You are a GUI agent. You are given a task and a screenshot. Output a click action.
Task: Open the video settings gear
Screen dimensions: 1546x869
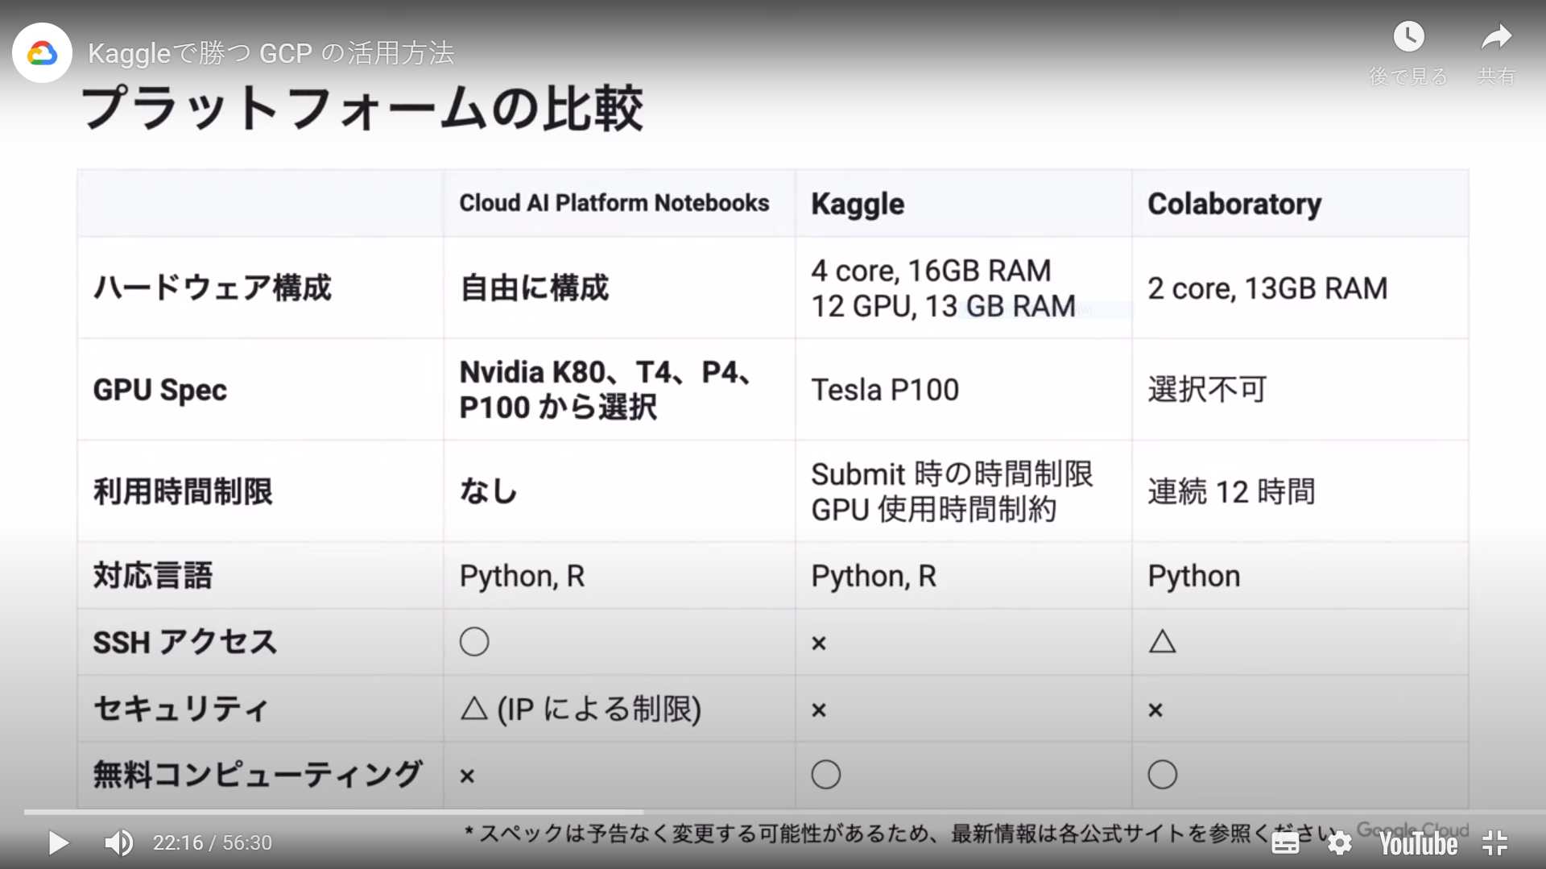(1340, 842)
